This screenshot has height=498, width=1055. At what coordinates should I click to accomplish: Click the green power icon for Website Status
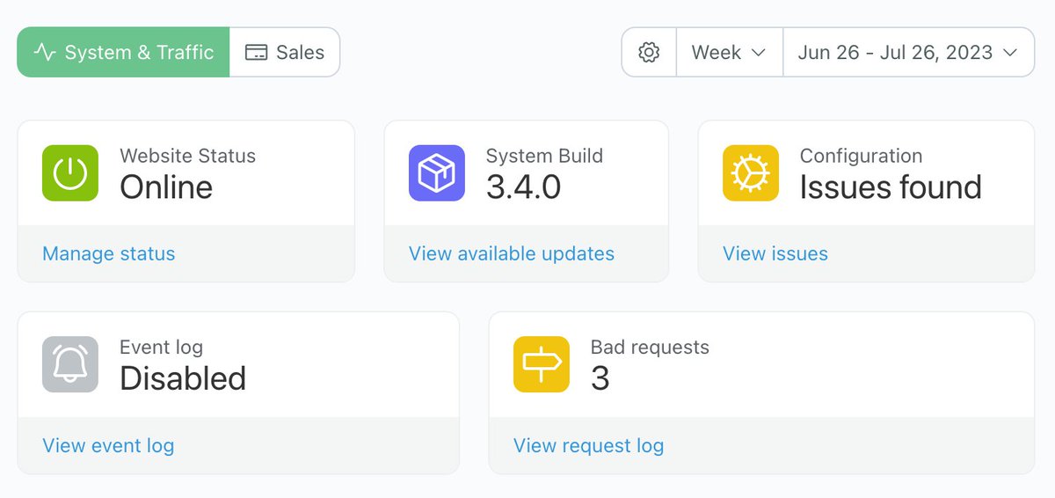pyautogui.click(x=70, y=173)
